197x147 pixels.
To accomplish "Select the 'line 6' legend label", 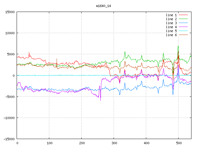I will point(171,35).
